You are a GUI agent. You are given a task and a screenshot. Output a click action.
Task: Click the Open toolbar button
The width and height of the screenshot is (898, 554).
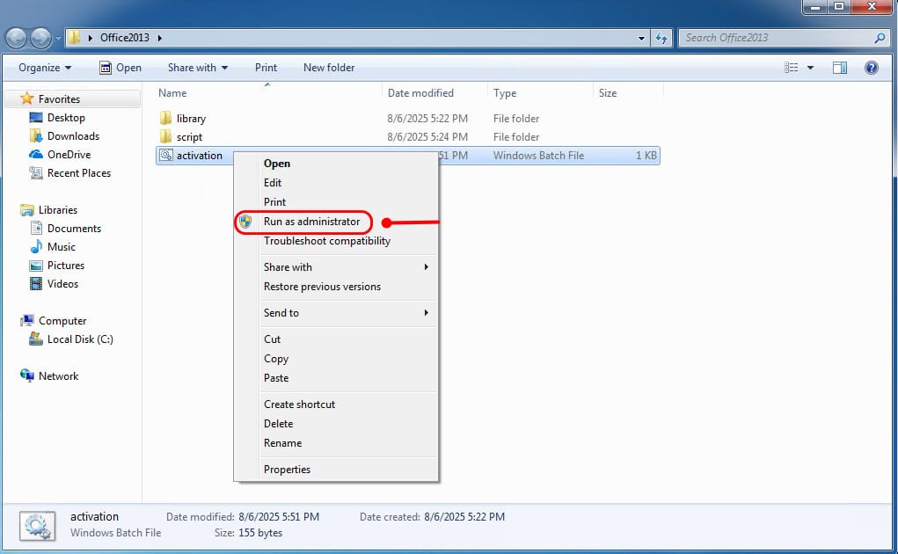[x=120, y=68]
